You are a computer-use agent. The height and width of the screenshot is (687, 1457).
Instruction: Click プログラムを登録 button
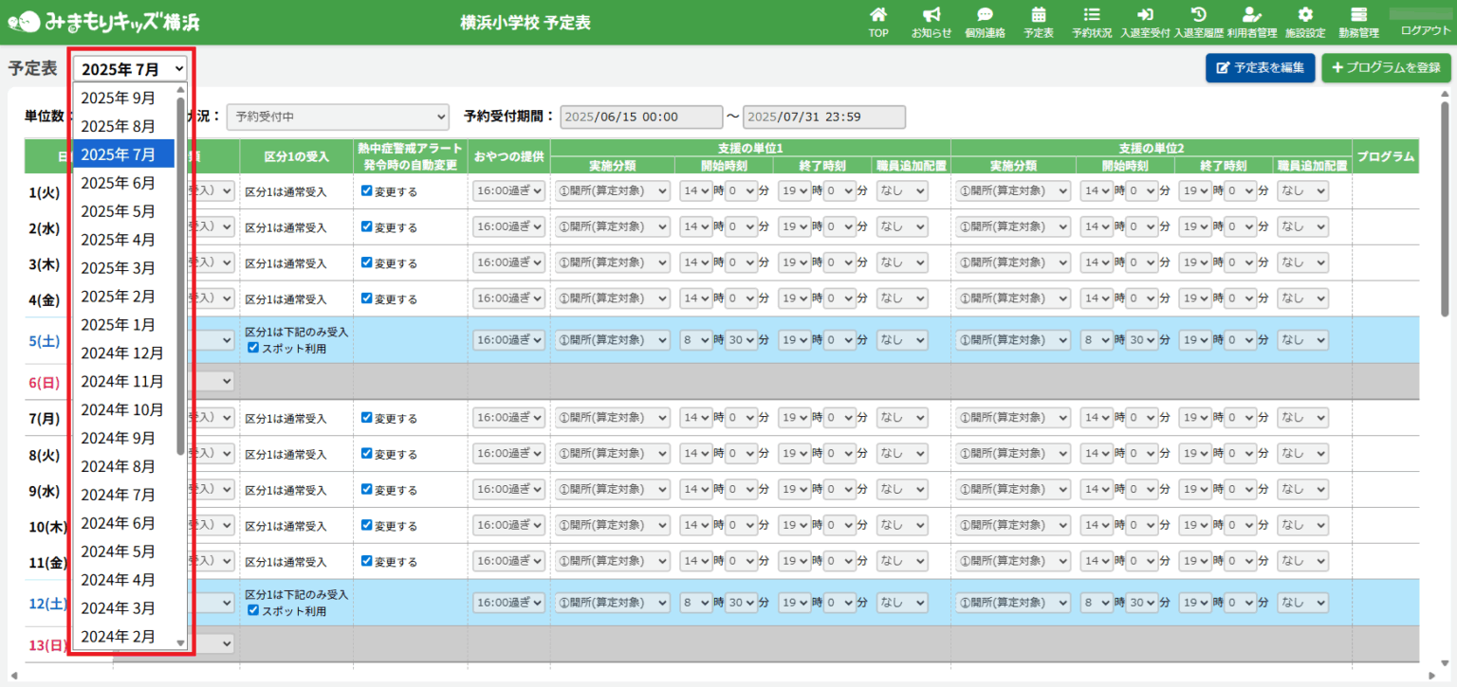point(1386,68)
